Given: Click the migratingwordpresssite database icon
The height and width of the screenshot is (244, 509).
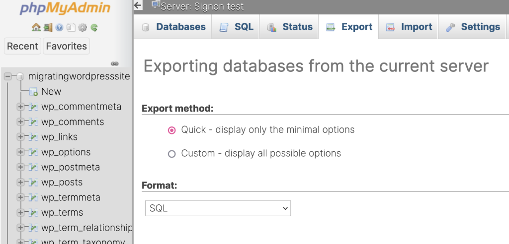Looking at the screenshot, I should tap(20, 76).
